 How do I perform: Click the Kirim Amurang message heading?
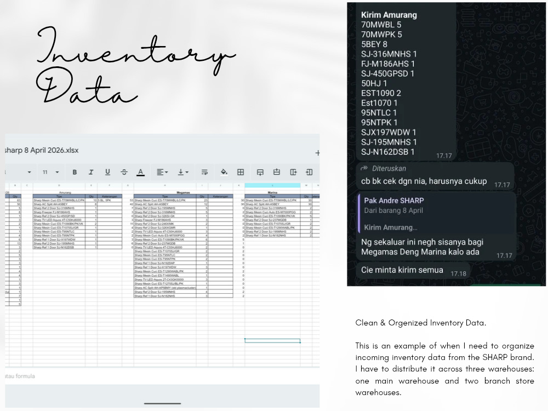[389, 15]
